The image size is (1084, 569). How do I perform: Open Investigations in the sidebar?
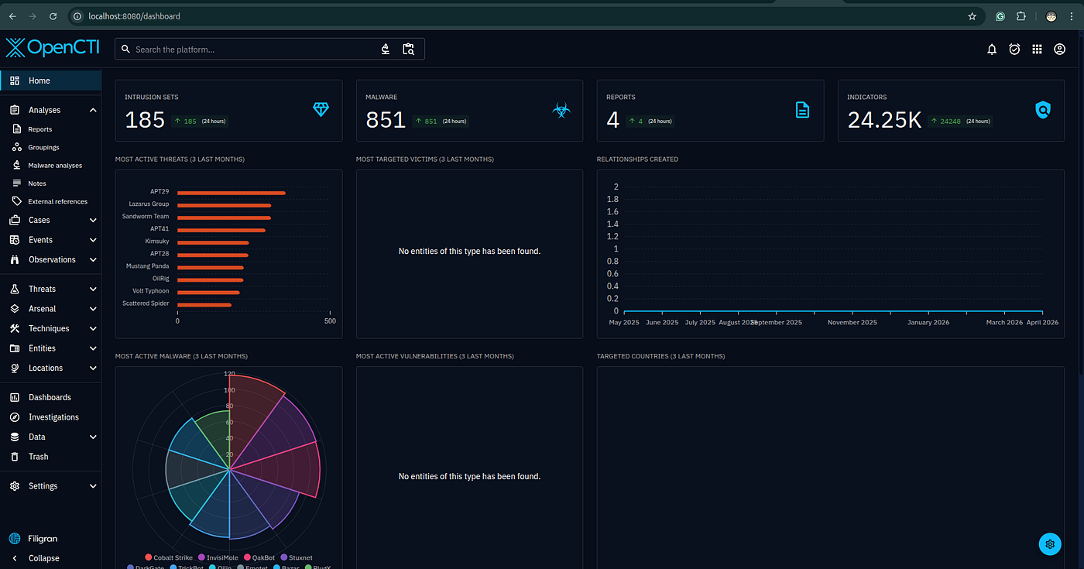pyautogui.click(x=50, y=417)
